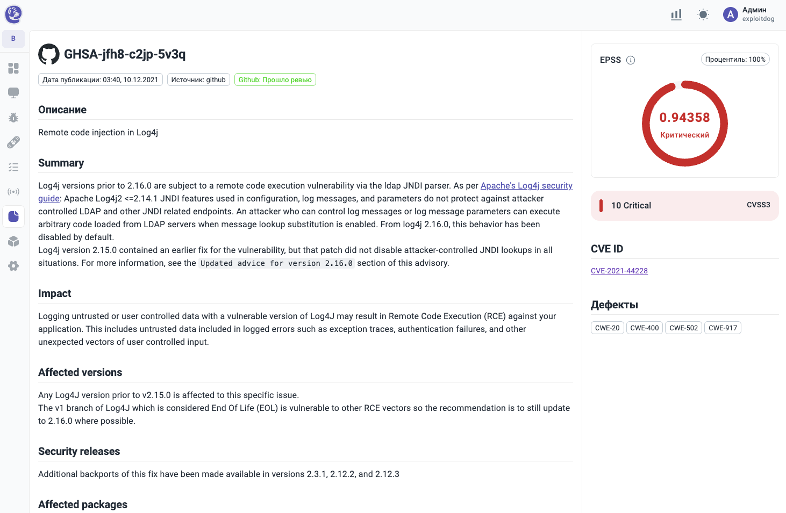The width and height of the screenshot is (786, 513).
Task: Click the bar chart statistics icon
Action: tap(676, 15)
